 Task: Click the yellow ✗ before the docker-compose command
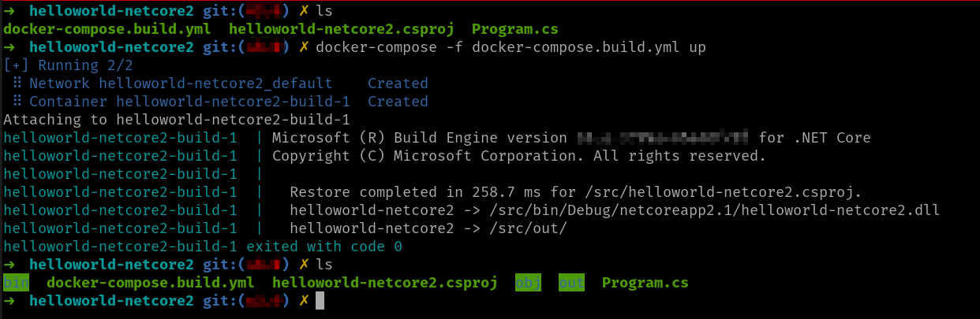tap(303, 47)
